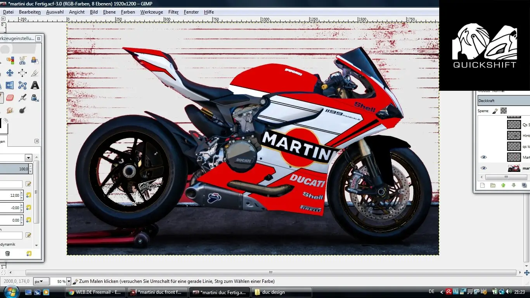Select the Airbrush tool
530x298 pixels.
tap(23, 98)
